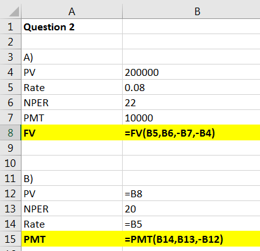Click the 'Rate' label in row 14
This screenshot has height=251, width=260.
coord(71,224)
